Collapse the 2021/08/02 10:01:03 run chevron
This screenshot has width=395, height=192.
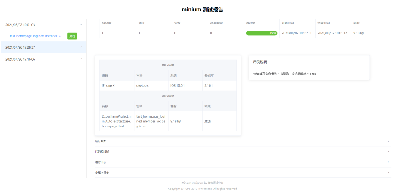click(x=80, y=24)
